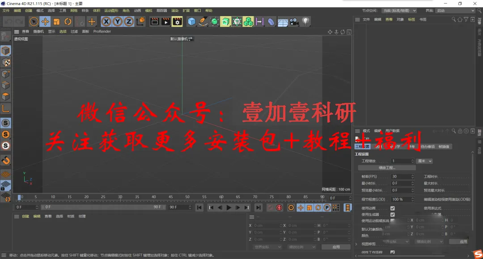Open the Subdivision Surface generators icon
Screen dimensions: 483x259
click(x=214, y=21)
